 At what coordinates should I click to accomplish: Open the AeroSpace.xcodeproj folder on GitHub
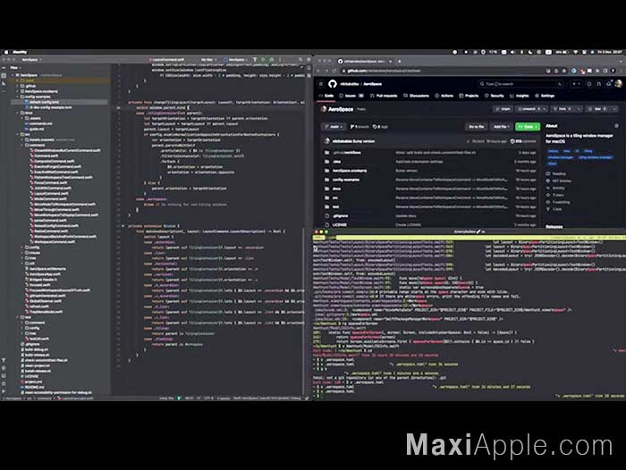tap(350, 171)
